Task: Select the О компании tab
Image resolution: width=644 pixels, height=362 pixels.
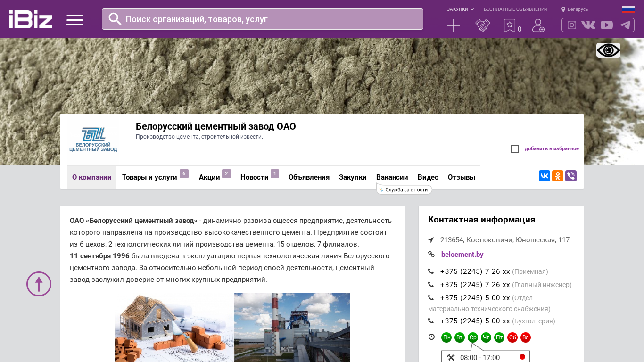Action: [x=92, y=177]
